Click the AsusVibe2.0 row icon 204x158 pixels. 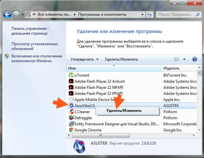click(x=71, y=105)
